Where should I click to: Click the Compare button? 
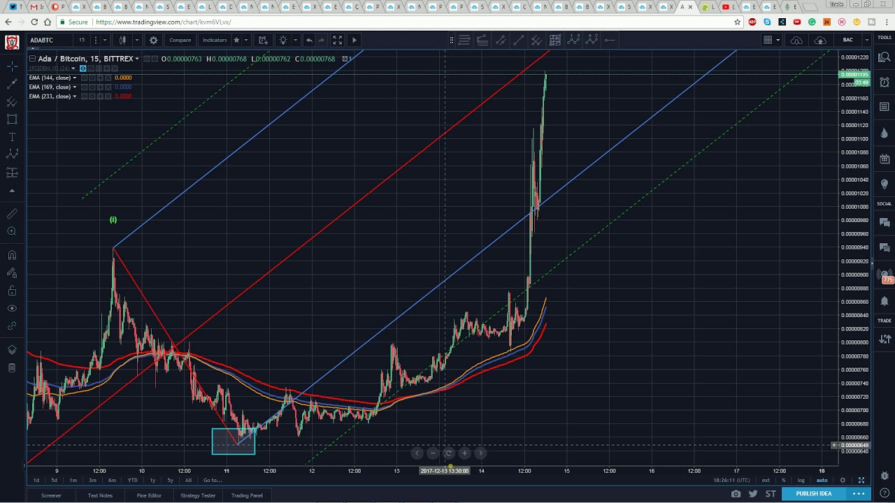click(180, 40)
